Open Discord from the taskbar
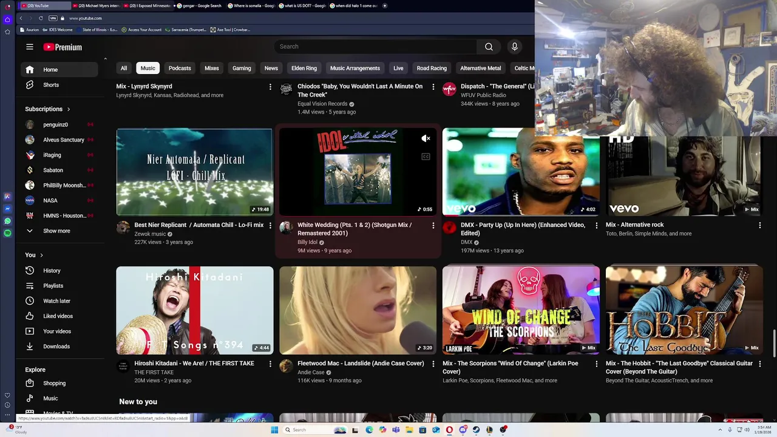The height and width of the screenshot is (437, 777). click(463, 430)
